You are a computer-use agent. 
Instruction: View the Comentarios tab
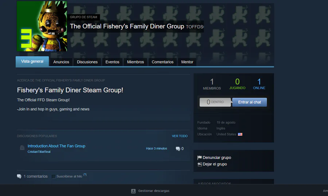click(x=163, y=62)
